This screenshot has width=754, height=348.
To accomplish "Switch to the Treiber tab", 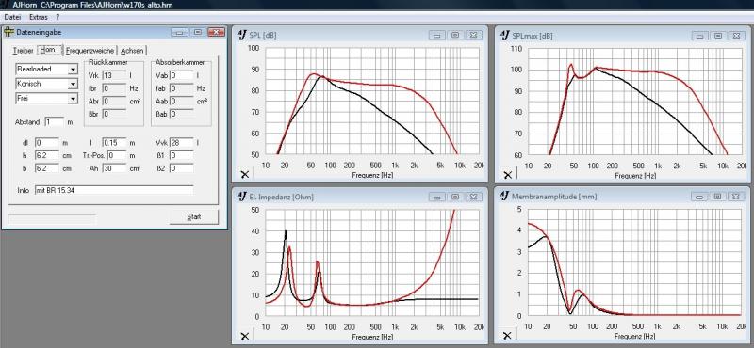I will [x=23, y=51].
